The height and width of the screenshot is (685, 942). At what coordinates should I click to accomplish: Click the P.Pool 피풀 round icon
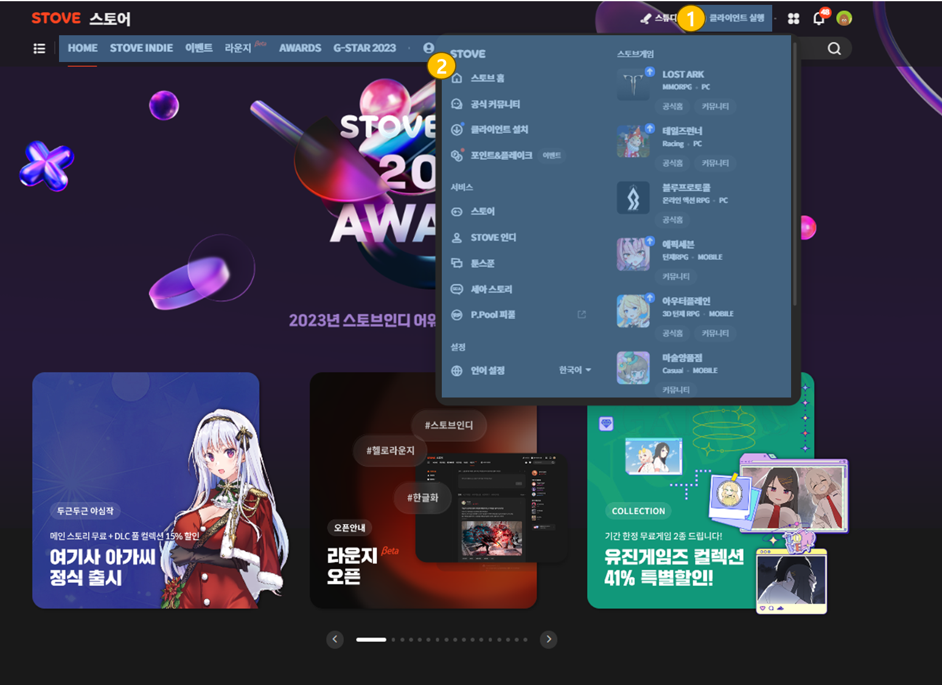point(457,315)
